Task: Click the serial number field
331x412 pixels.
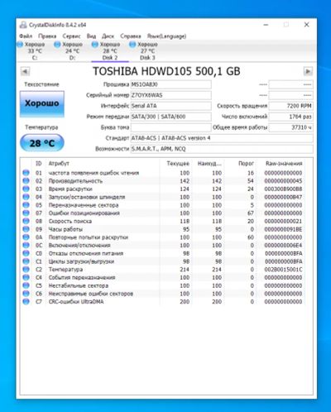Action: 170,95
